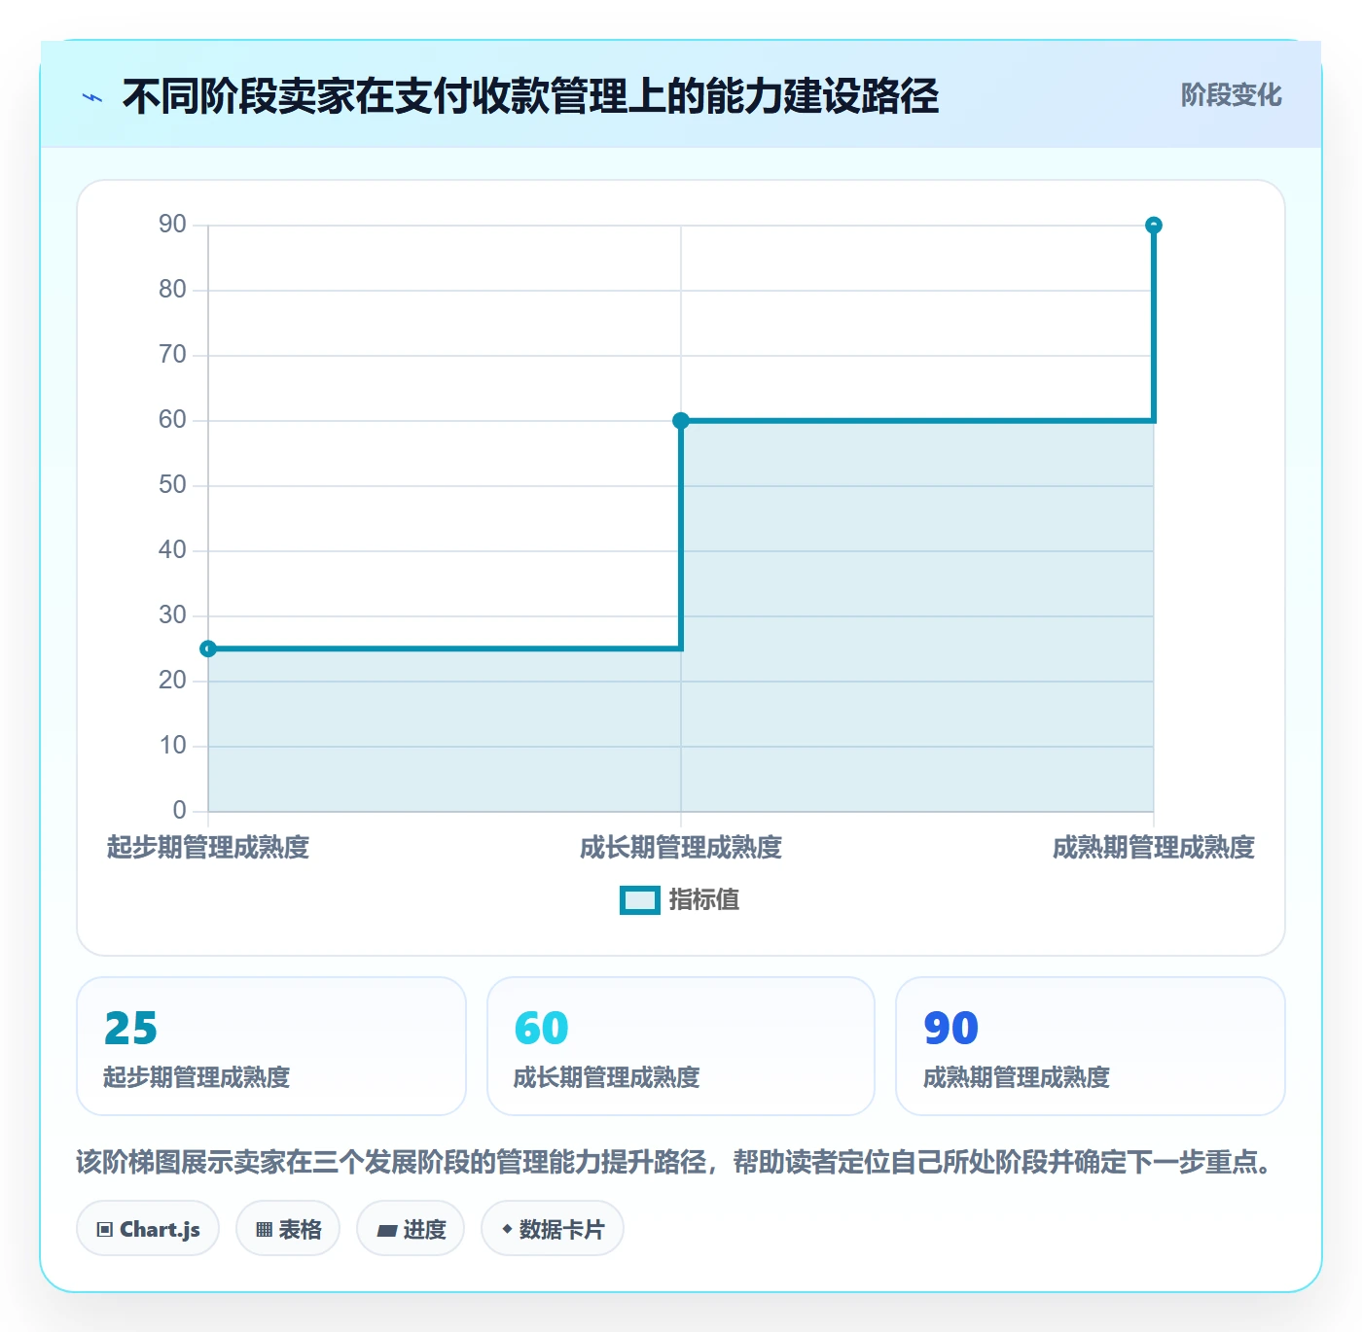Select the 进度 tag

[411, 1229]
